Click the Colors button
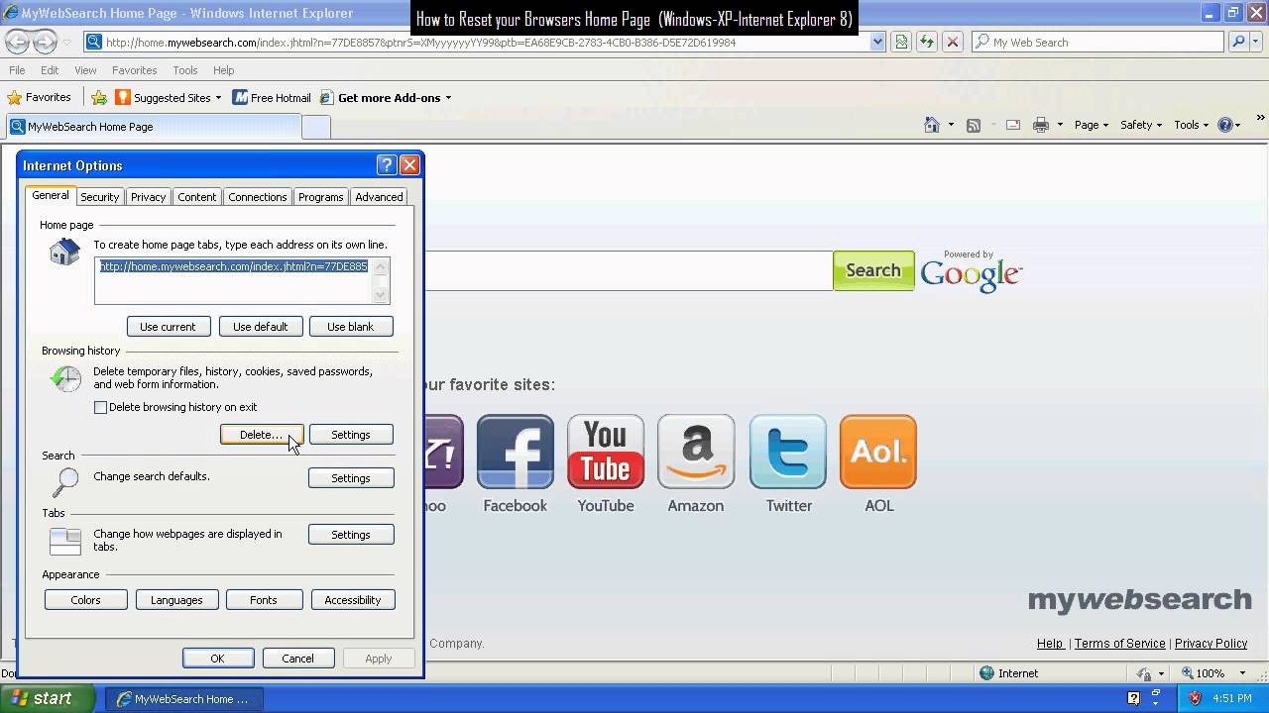 click(x=85, y=600)
